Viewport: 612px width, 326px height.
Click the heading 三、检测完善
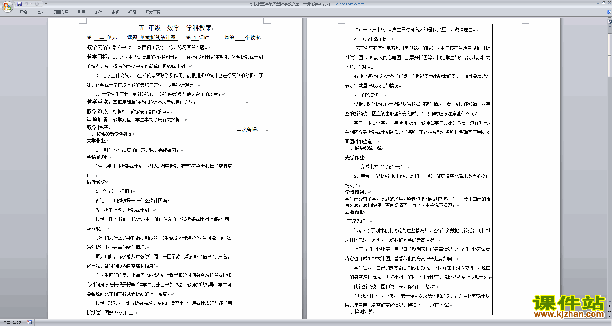click(359, 312)
